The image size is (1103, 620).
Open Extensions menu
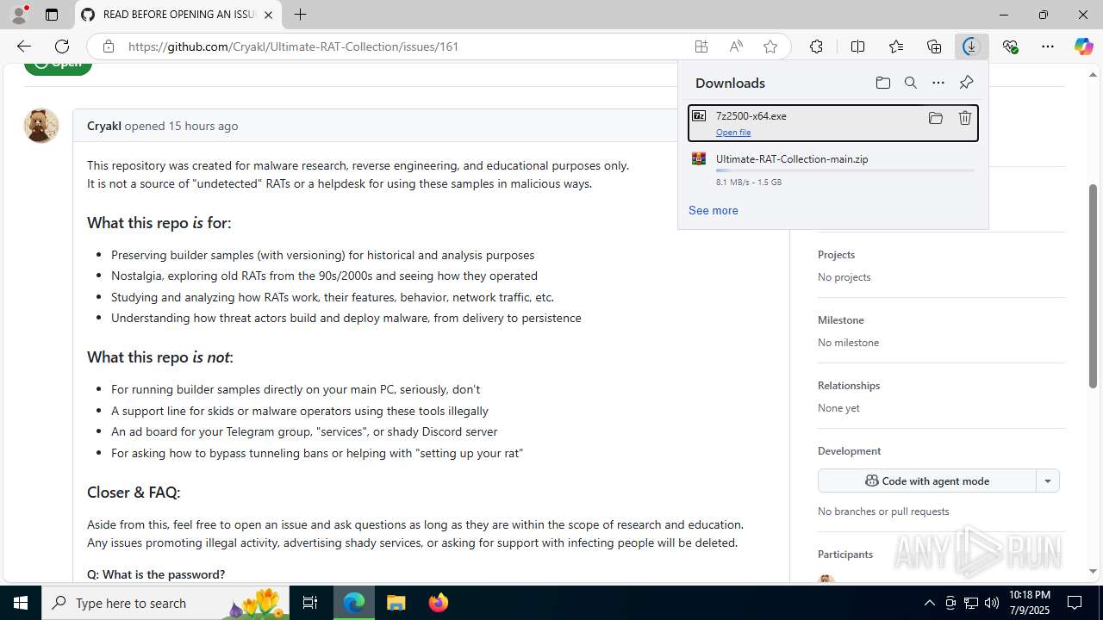click(x=816, y=46)
